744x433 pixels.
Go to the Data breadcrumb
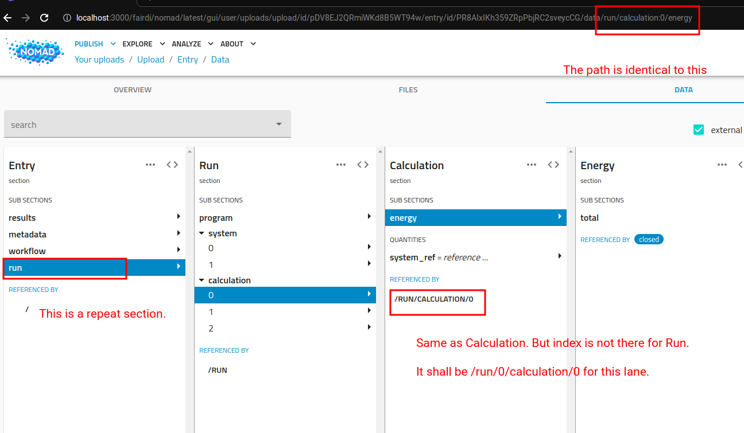[x=220, y=60]
